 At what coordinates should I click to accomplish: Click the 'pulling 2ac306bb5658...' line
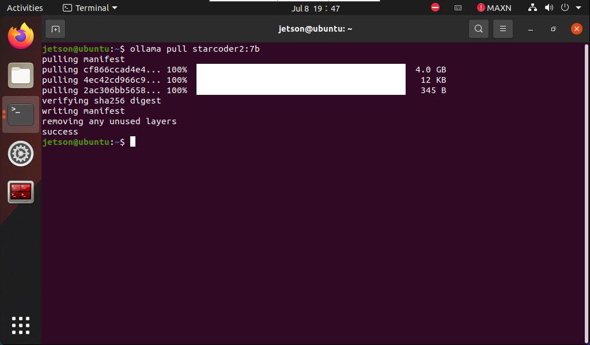point(115,90)
